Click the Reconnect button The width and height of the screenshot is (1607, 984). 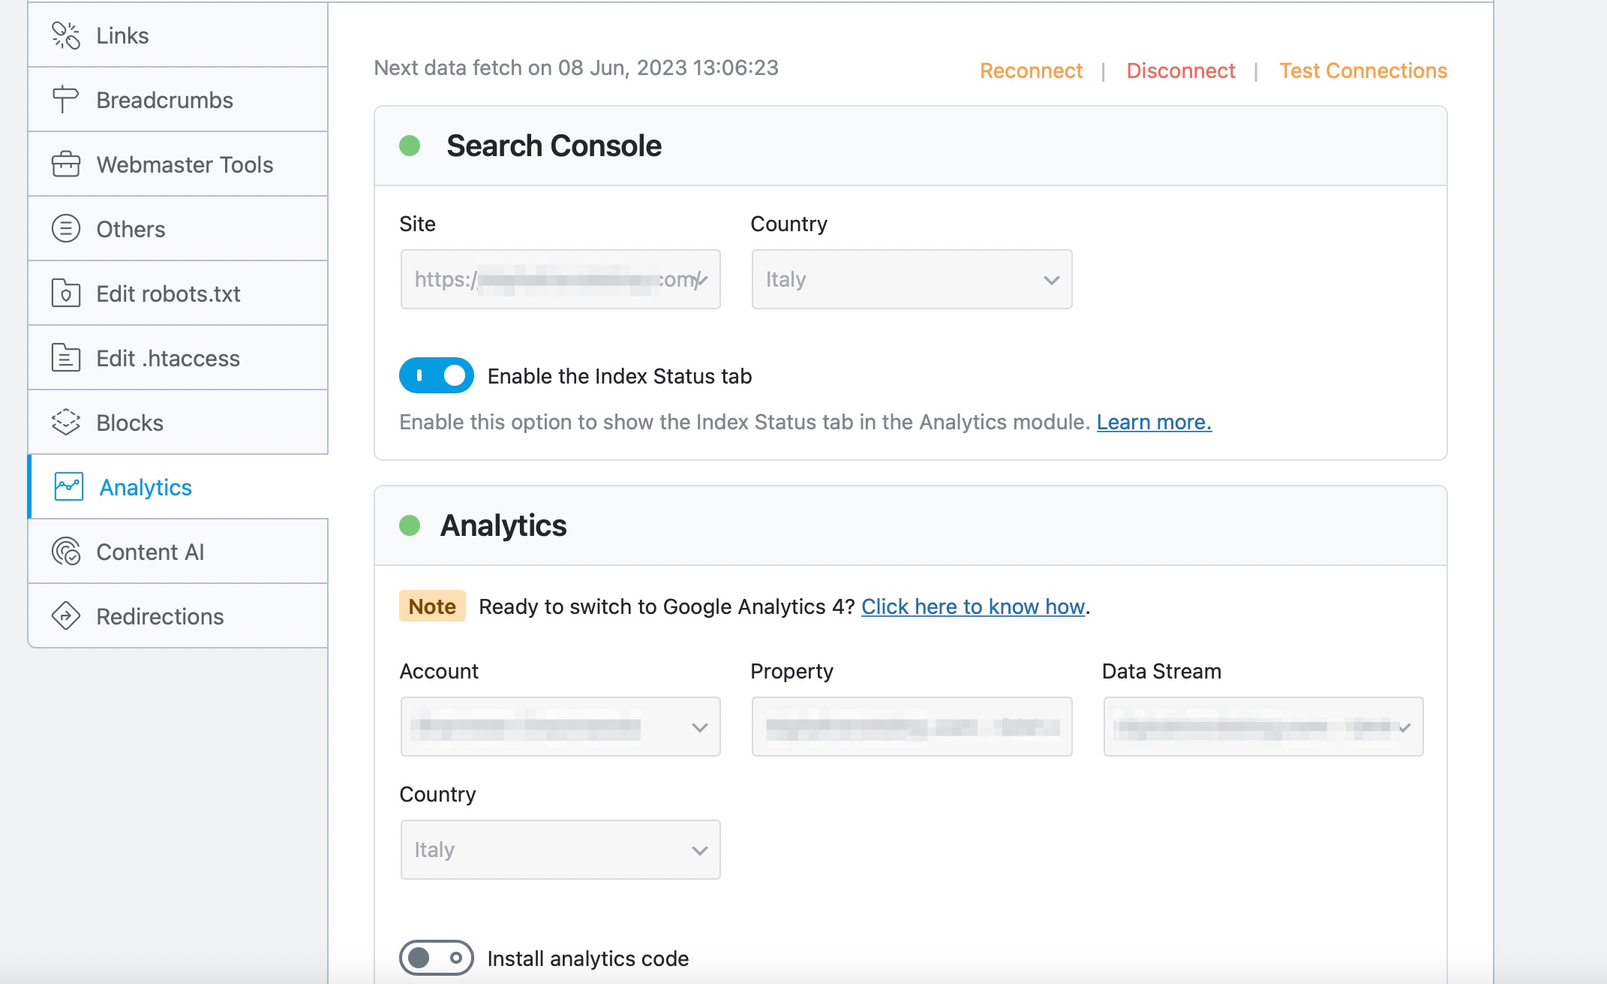(1031, 71)
